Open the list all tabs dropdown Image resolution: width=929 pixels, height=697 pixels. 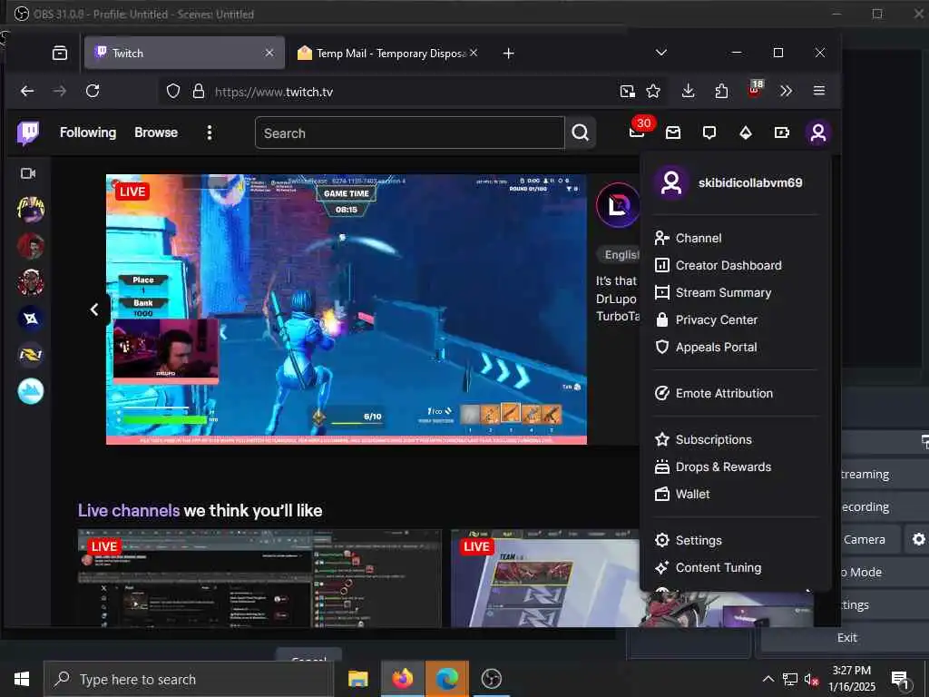click(661, 53)
